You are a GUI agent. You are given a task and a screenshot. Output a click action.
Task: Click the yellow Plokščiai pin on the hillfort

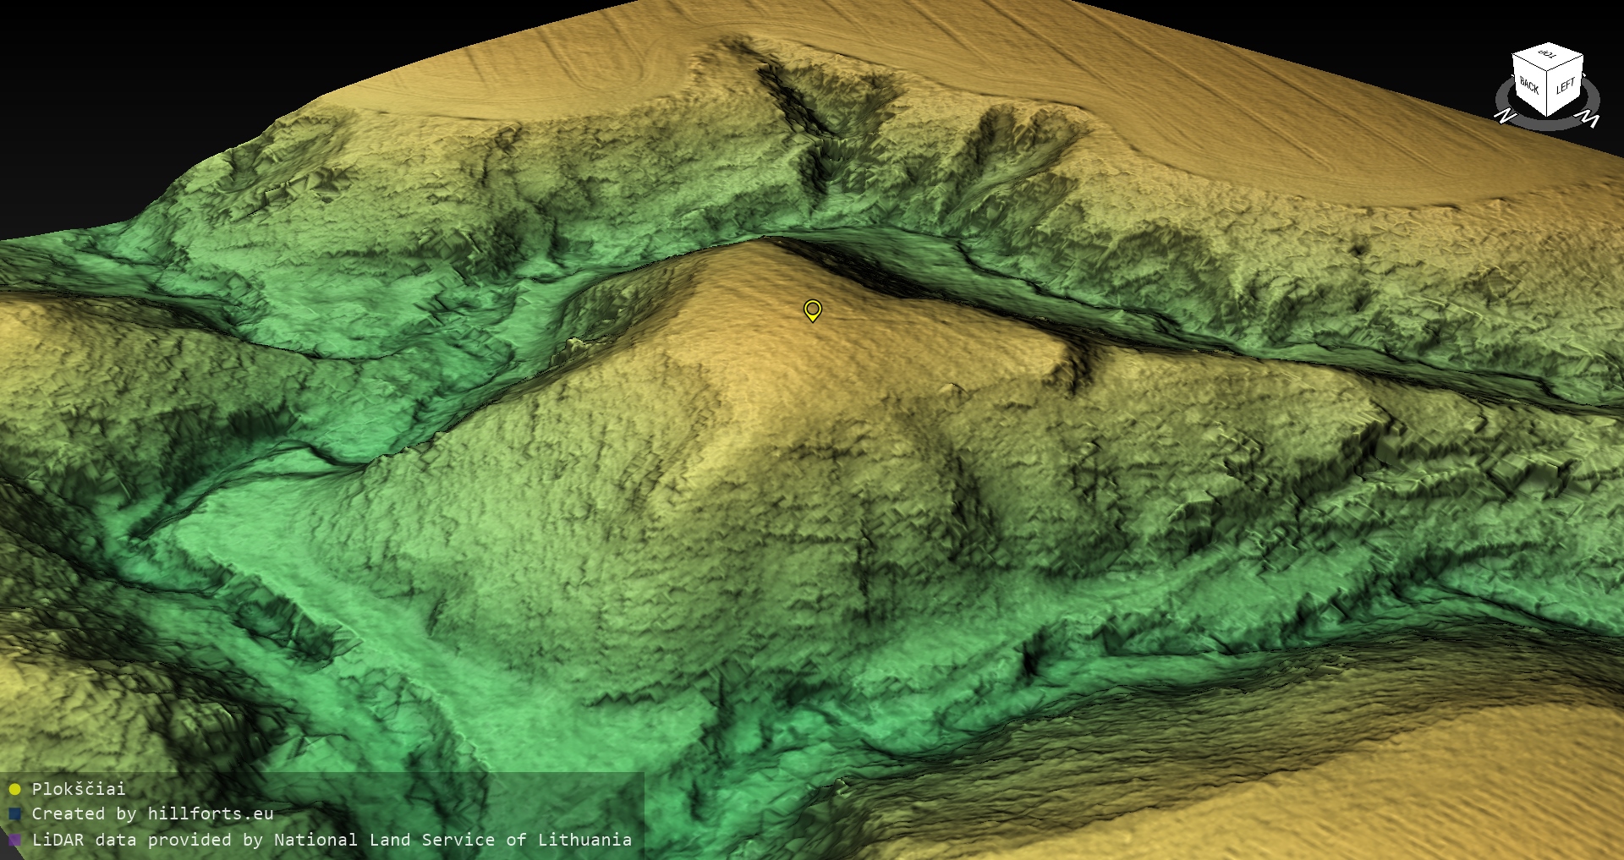coord(812,309)
